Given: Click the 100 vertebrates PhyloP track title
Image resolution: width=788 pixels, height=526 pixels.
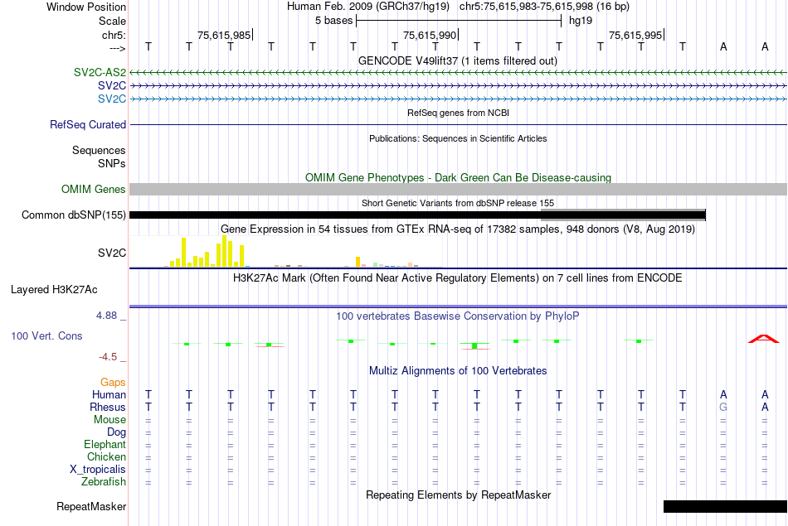Looking at the screenshot, I should click(x=458, y=316).
